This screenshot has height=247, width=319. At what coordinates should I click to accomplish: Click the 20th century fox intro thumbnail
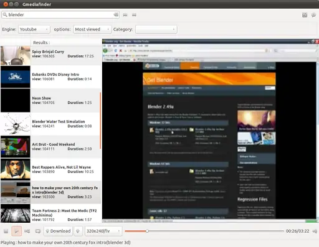pyautogui.click(x=16, y=192)
